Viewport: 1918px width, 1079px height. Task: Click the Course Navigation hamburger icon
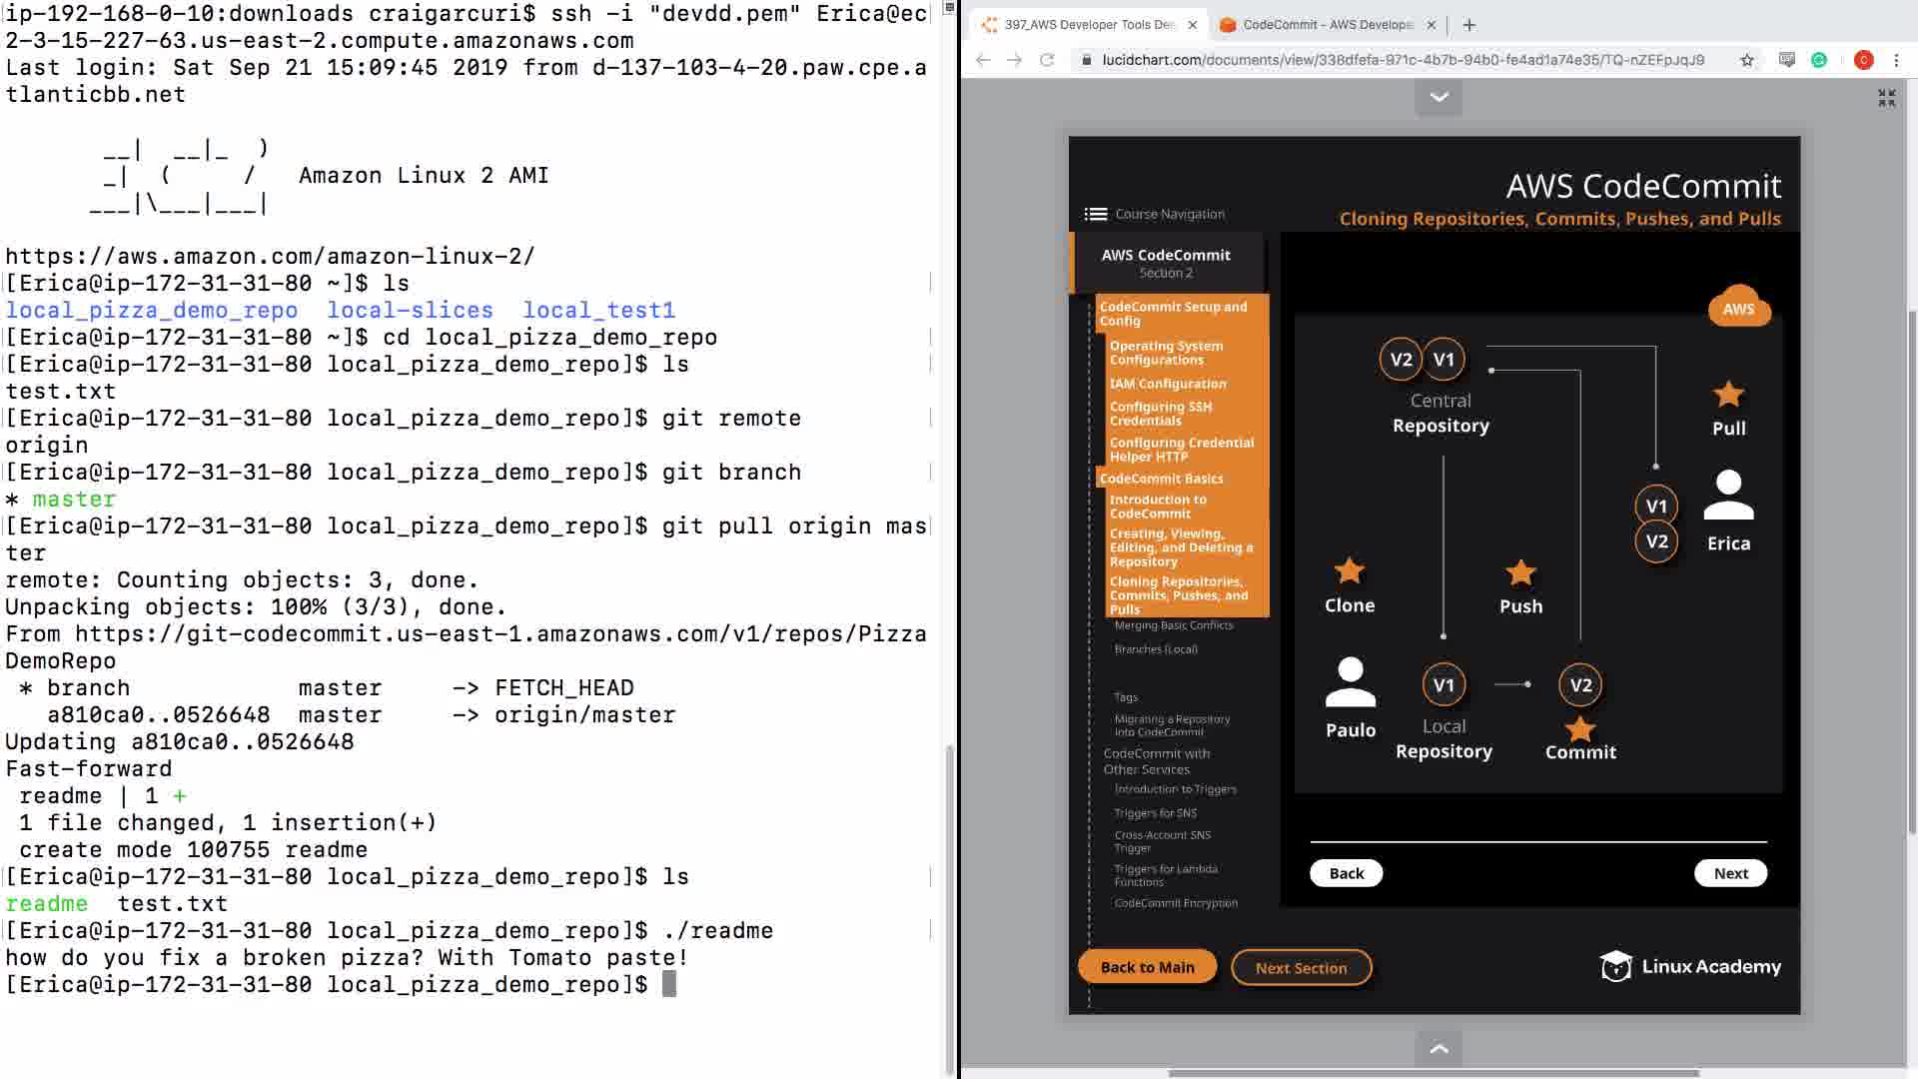click(x=1096, y=214)
